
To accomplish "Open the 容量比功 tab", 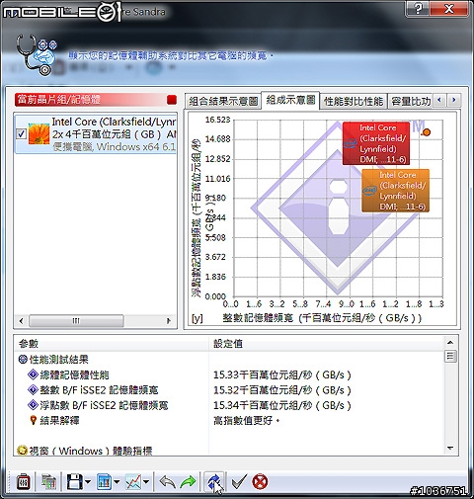I will click(411, 101).
